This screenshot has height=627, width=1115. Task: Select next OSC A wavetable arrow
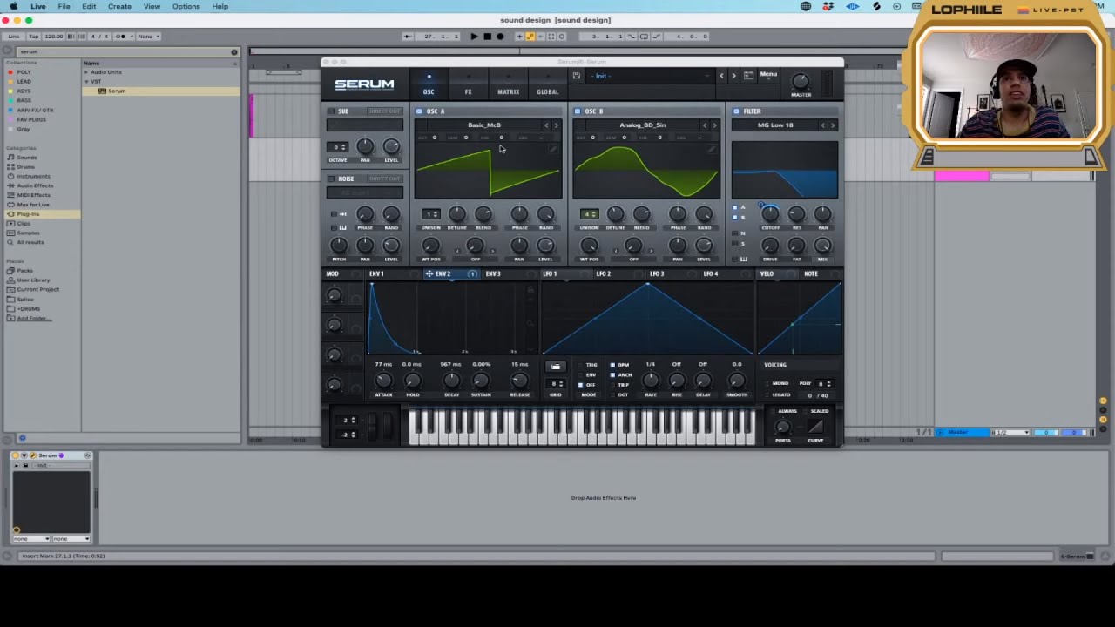(557, 125)
